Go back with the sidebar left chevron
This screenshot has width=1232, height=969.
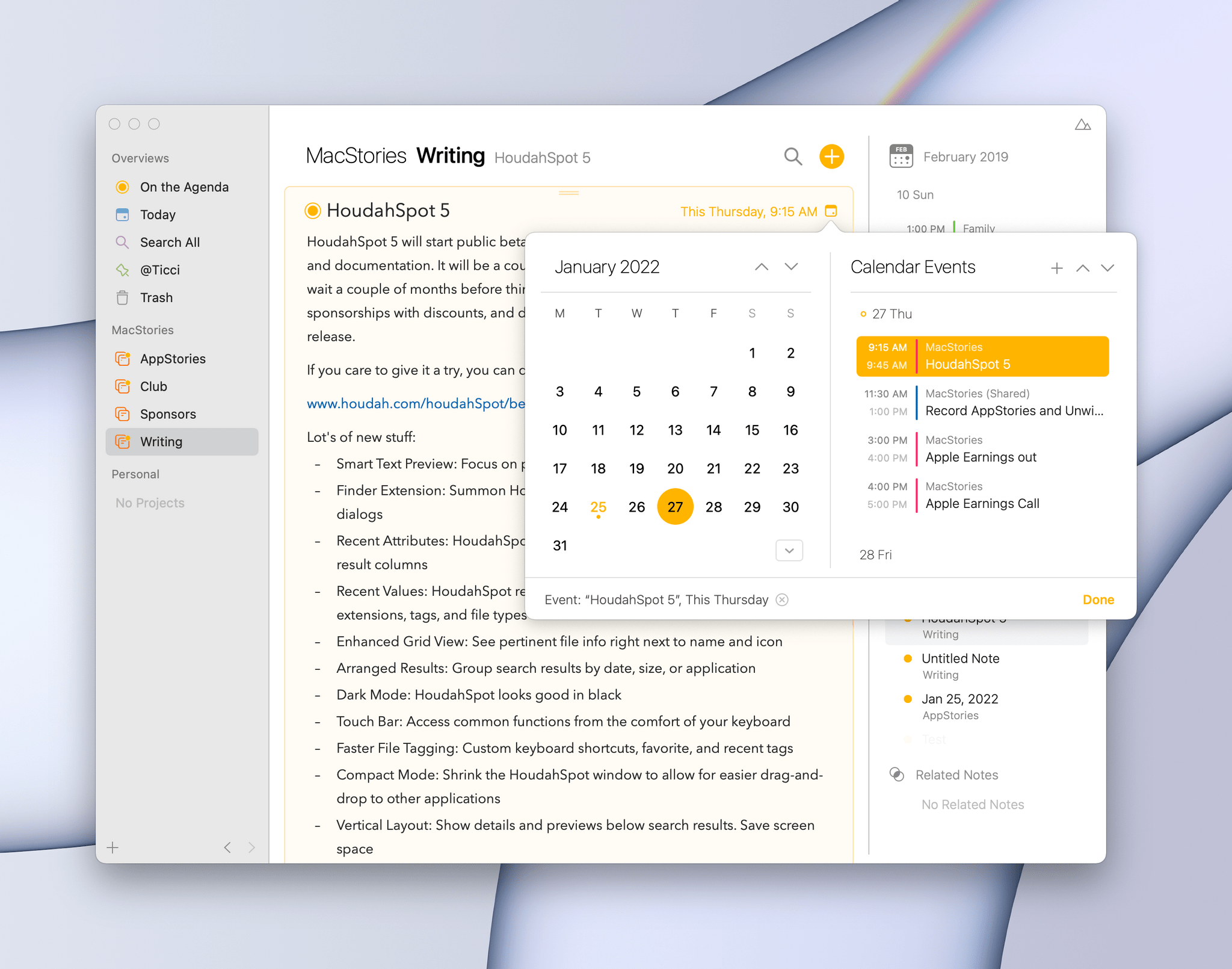coord(227,847)
